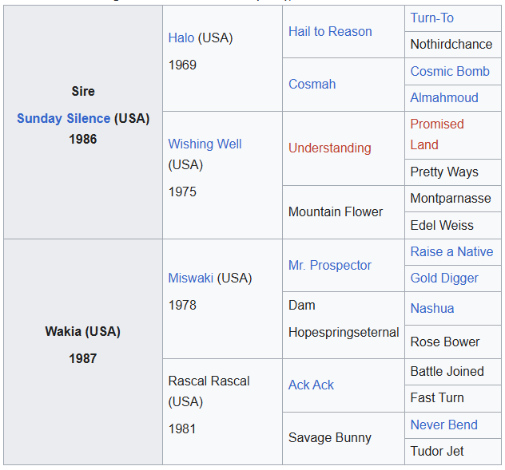Follow the Never Bend link
The height and width of the screenshot is (470, 505).
[443, 425]
